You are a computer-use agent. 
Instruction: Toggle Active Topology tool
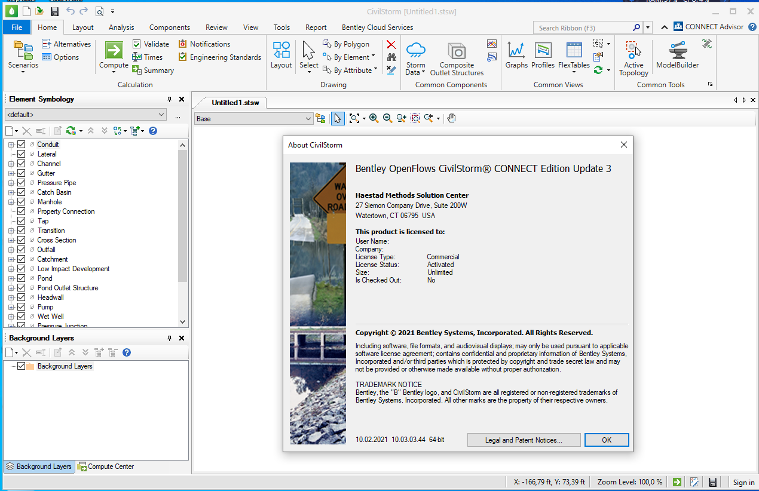[633, 59]
